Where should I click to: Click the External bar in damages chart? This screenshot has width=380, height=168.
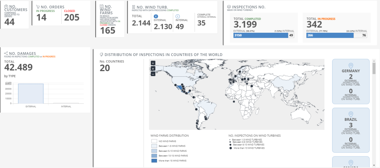click(31, 93)
